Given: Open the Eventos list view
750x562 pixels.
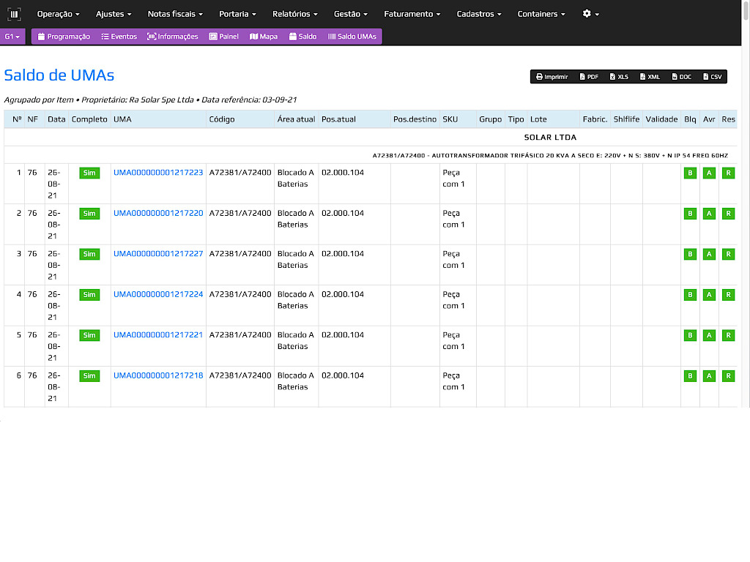Looking at the screenshot, I should (119, 37).
